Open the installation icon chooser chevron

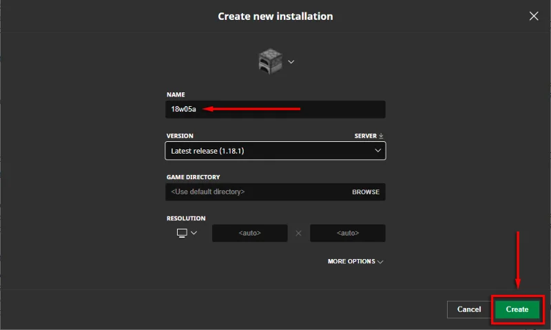click(291, 62)
